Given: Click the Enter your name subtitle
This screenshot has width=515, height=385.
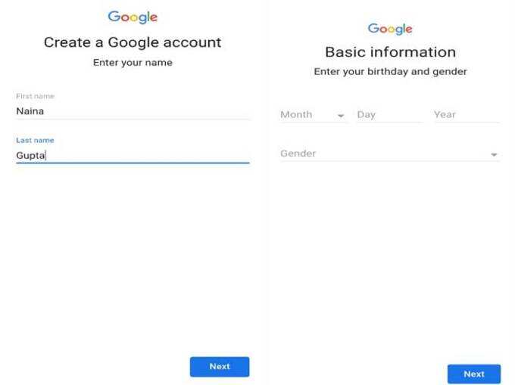Looking at the screenshot, I should tap(133, 63).
